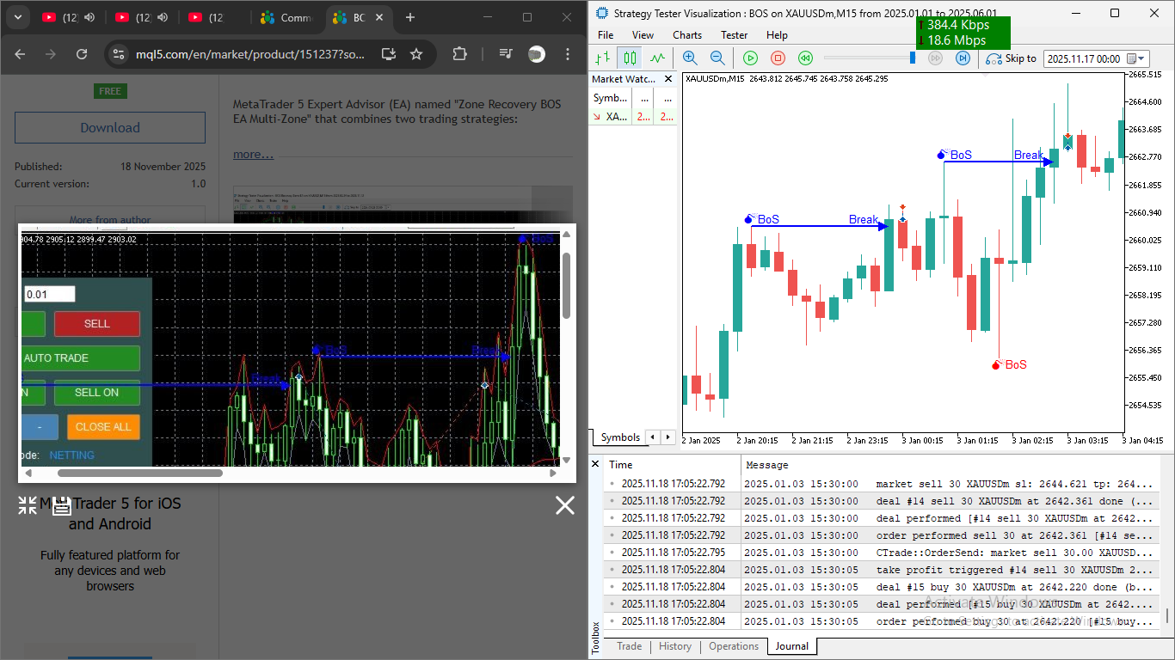Zoom in on the tester chart
This screenshot has height=660, width=1175.
pyautogui.click(x=690, y=58)
